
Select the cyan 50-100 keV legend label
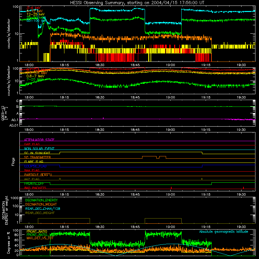point(37,21)
